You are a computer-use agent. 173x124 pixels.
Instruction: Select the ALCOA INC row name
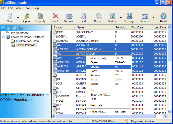pos(83,45)
